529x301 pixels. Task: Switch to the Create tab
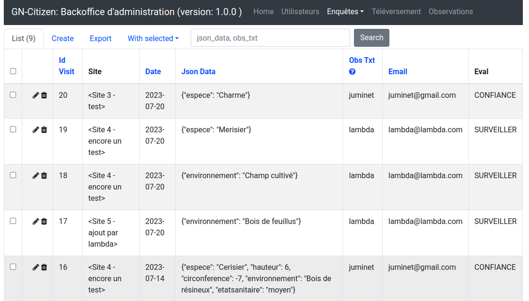[x=62, y=39]
